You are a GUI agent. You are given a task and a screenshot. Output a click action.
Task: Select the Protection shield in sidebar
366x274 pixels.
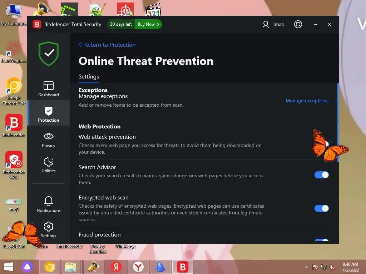tap(49, 114)
